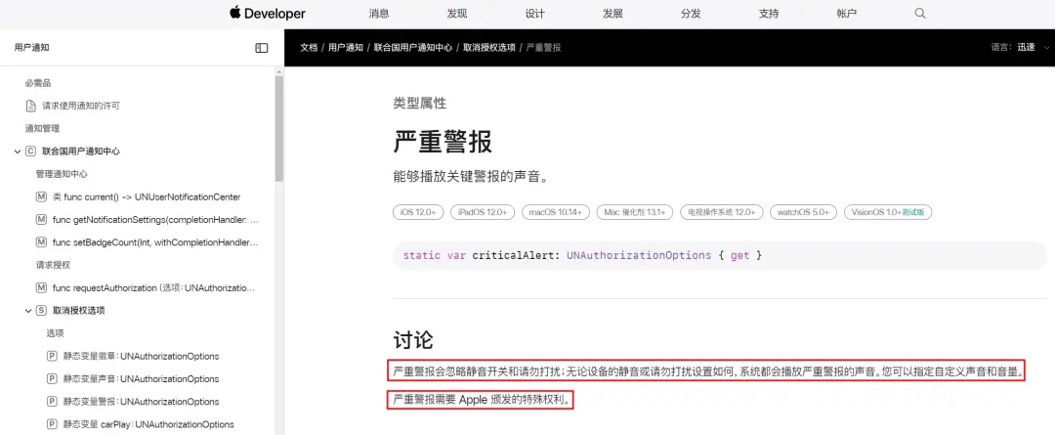Go to 文档 breadcrumb link
This screenshot has width=1055, height=435.
(309, 48)
